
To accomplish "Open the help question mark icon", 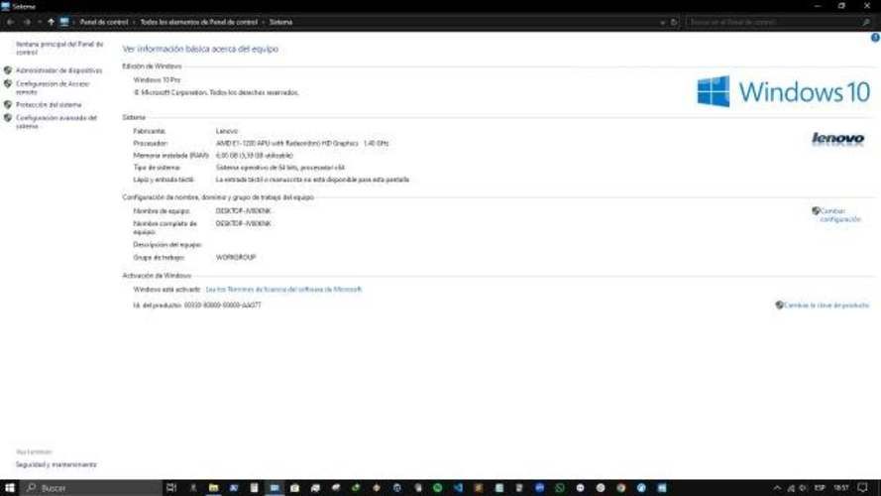I will click(x=875, y=38).
